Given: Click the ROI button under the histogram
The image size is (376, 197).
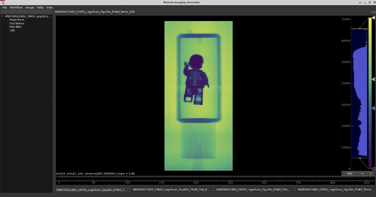Looking at the screenshot, I should pyautogui.click(x=350, y=174).
